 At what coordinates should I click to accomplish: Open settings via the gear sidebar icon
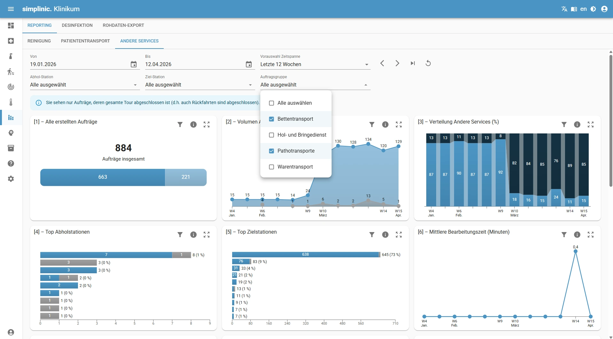[11, 179]
